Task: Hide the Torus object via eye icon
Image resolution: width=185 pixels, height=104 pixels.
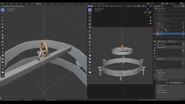Action: 183,36
